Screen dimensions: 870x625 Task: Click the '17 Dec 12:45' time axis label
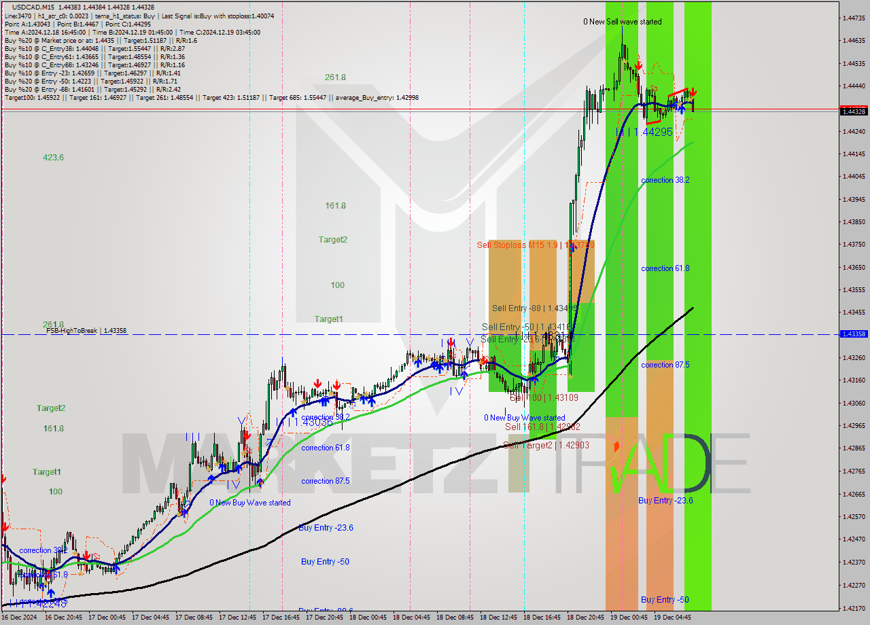237,618
